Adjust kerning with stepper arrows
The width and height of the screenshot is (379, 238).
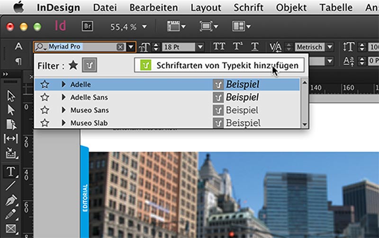[289, 47]
